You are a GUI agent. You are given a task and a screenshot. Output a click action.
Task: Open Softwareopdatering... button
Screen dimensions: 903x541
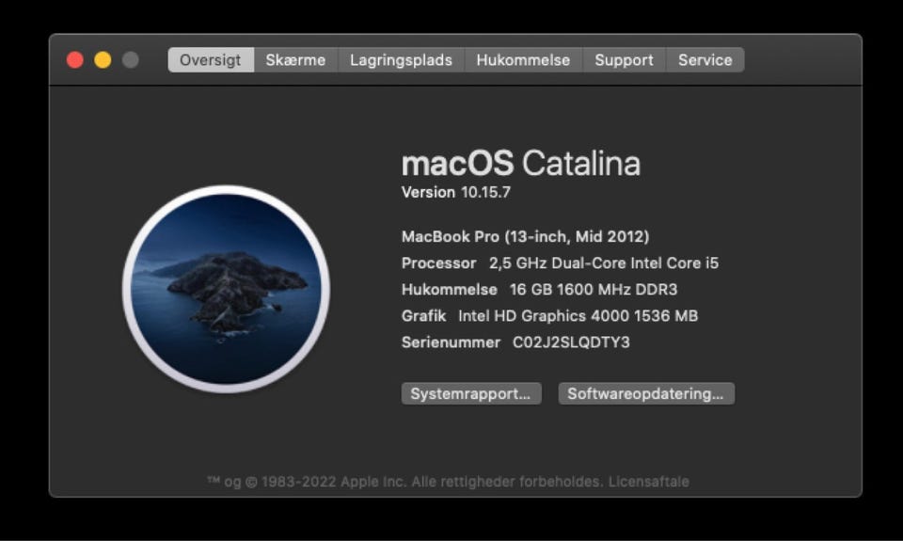tap(646, 393)
